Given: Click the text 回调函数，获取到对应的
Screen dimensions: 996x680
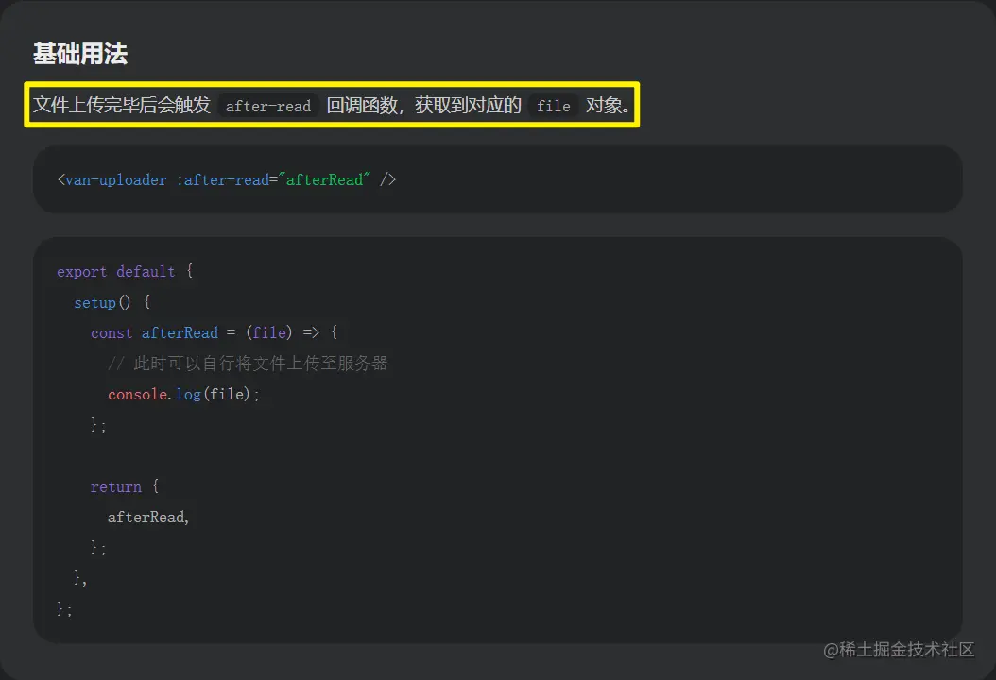Looking at the screenshot, I should click(423, 105).
